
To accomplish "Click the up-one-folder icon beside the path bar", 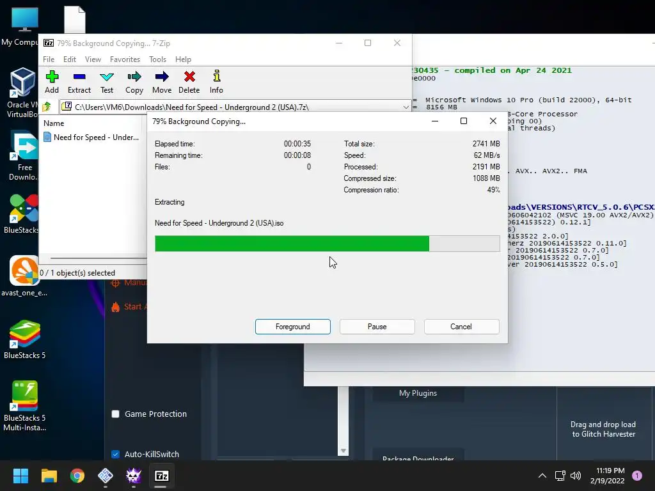I will 47,107.
